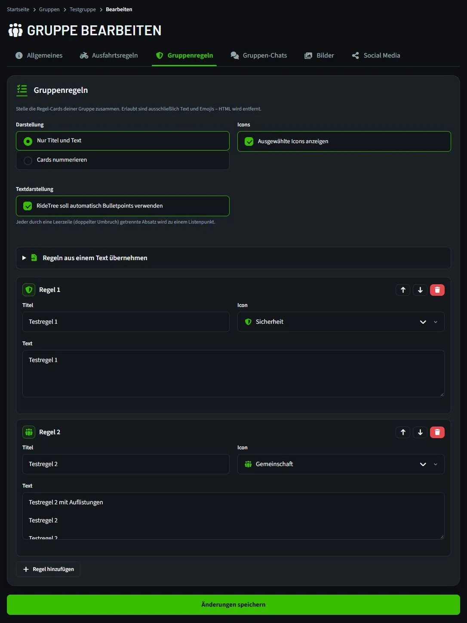Click the motorcycle icon in Ausfahrtsregeln tab
The image size is (467, 623).
pyautogui.click(x=84, y=55)
